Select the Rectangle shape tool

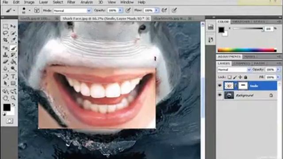click(13, 83)
